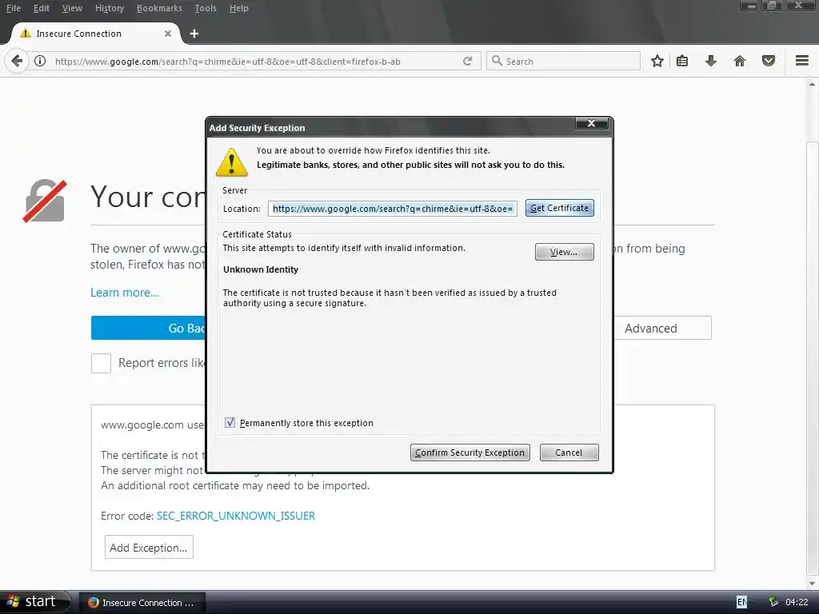Close the Add Security Exception dialog
Image resolution: width=819 pixels, height=614 pixels.
[x=592, y=123]
